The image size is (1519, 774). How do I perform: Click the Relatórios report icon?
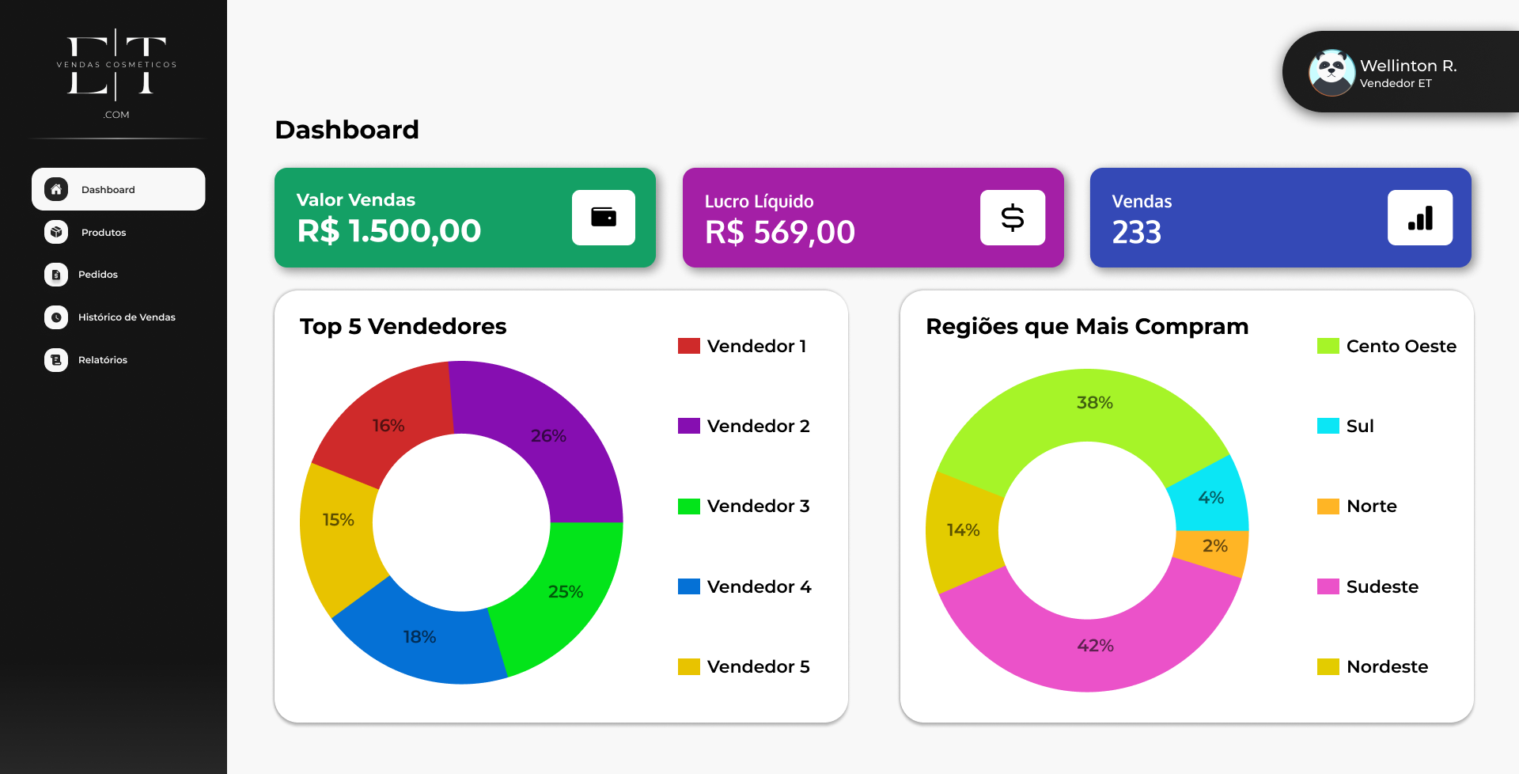pos(56,360)
